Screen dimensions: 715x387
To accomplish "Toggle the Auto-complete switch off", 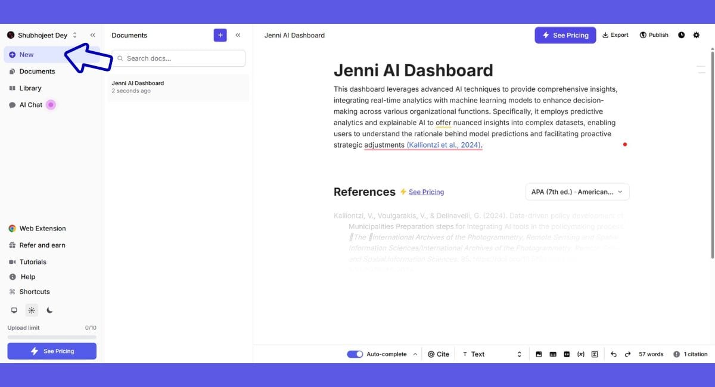I will (x=355, y=354).
